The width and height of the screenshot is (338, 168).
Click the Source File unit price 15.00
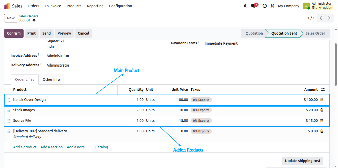click(x=183, y=121)
